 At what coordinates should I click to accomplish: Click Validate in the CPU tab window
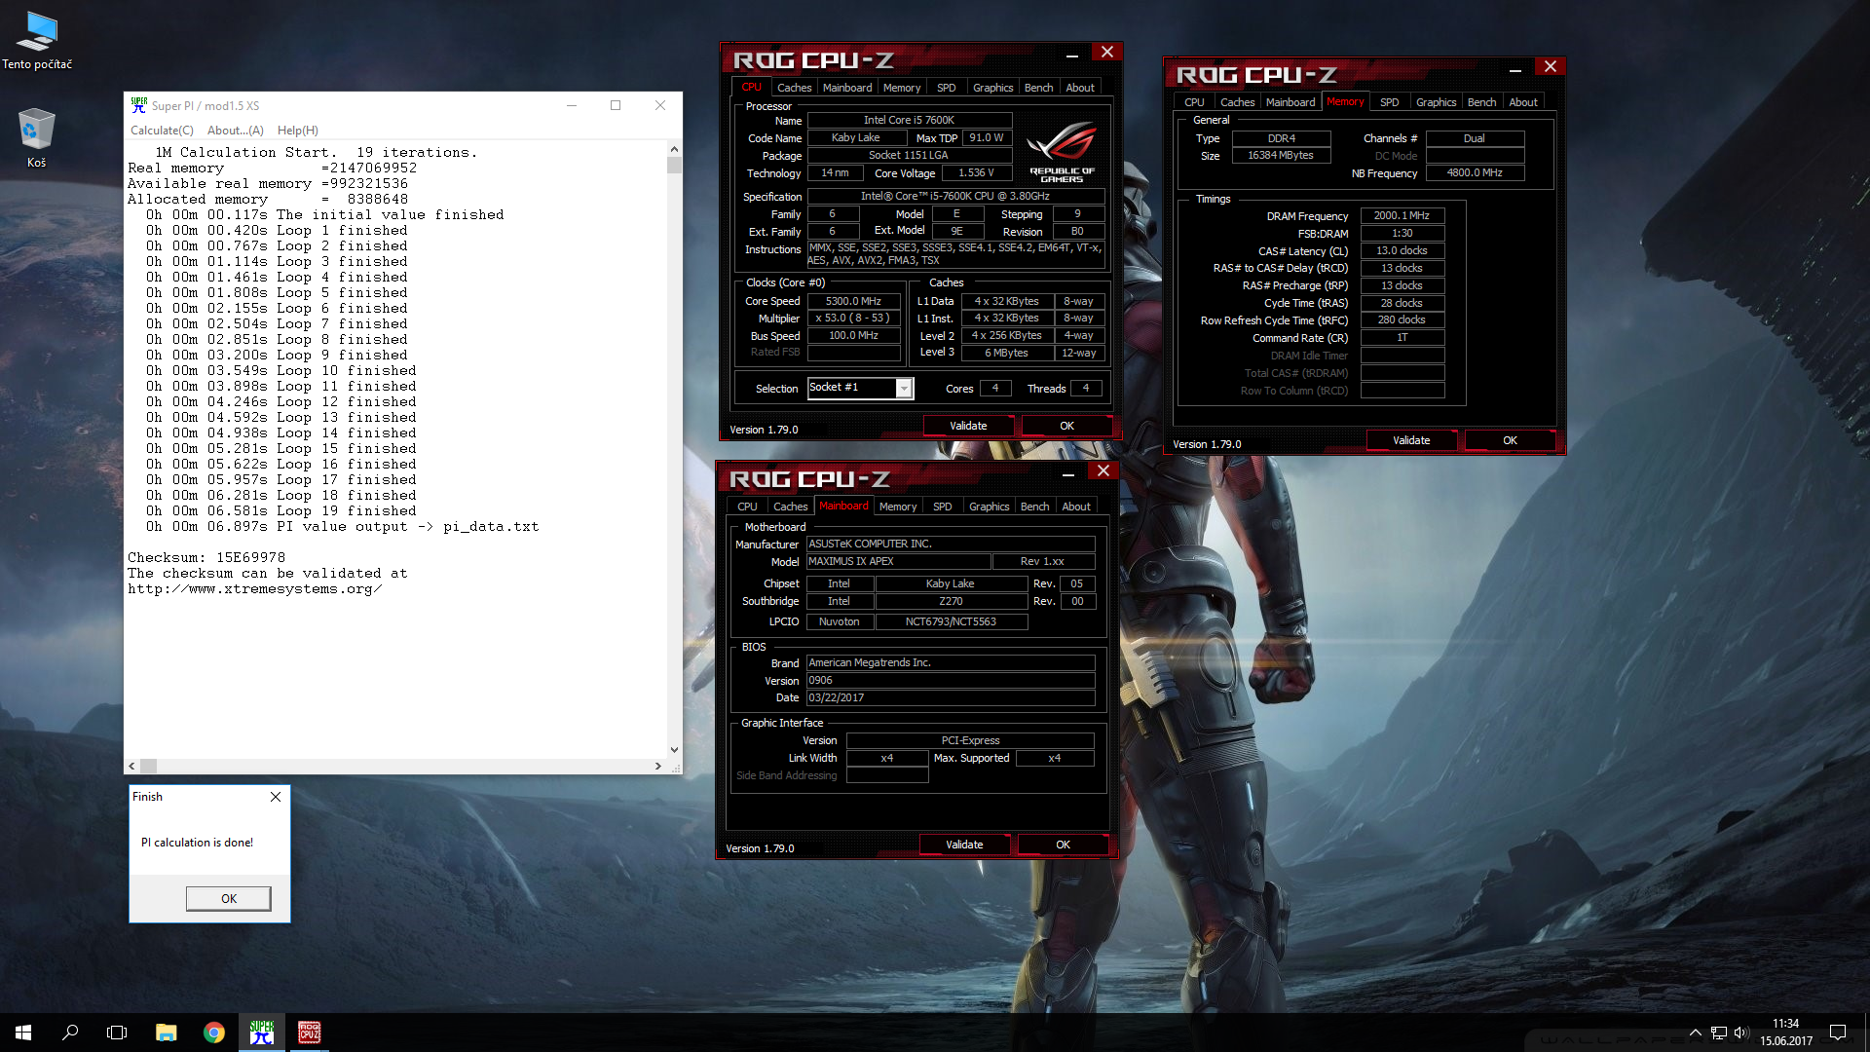coord(968,426)
